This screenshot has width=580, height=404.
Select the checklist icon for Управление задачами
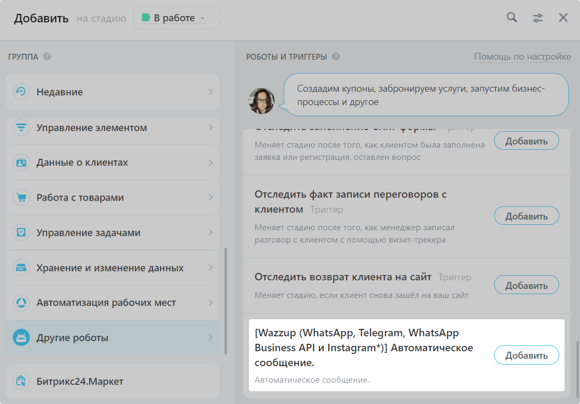(21, 232)
